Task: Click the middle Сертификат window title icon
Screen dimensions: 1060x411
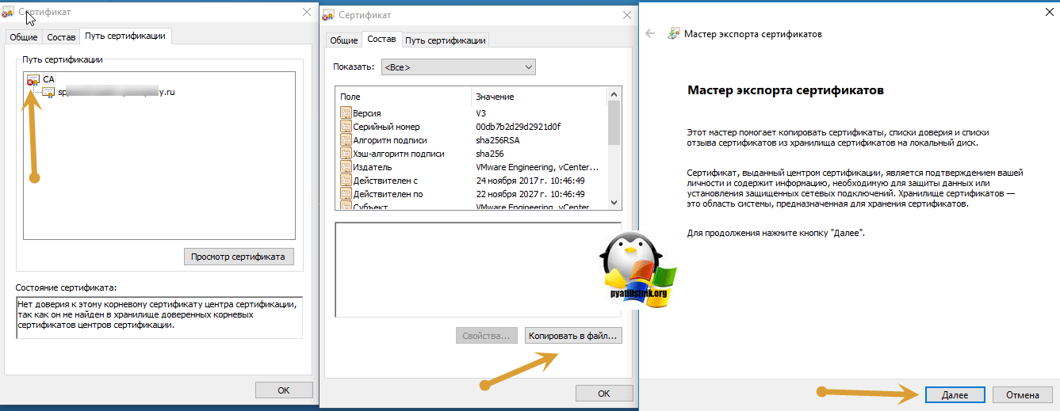Action: click(329, 15)
